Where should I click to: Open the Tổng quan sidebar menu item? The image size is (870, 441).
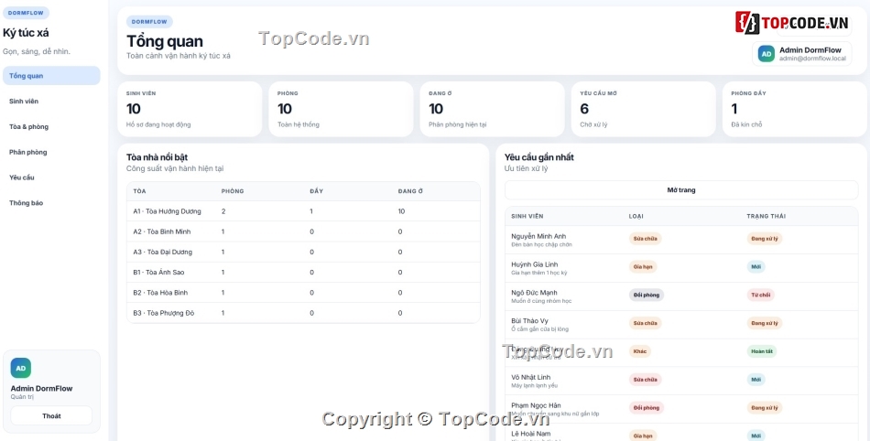[51, 76]
